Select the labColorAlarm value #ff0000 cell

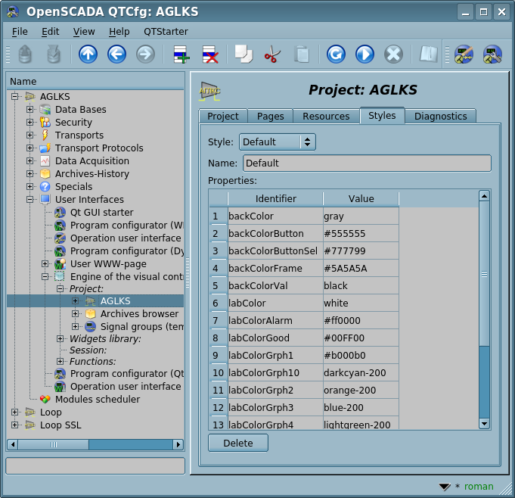click(x=361, y=320)
